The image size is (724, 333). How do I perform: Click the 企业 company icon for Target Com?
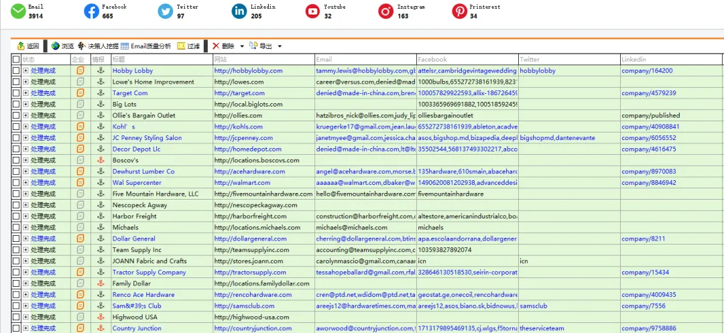click(80, 93)
